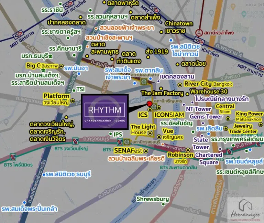
Task: Click the รพ.เซนต์หลุยส์ label
Action: (x=244, y=161)
